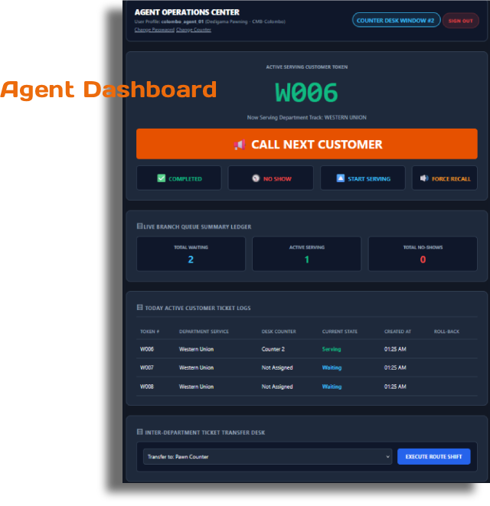Click the Force Recall speaker icon
The height and width of the screenshot is (506, 490).
click(424, 178)
